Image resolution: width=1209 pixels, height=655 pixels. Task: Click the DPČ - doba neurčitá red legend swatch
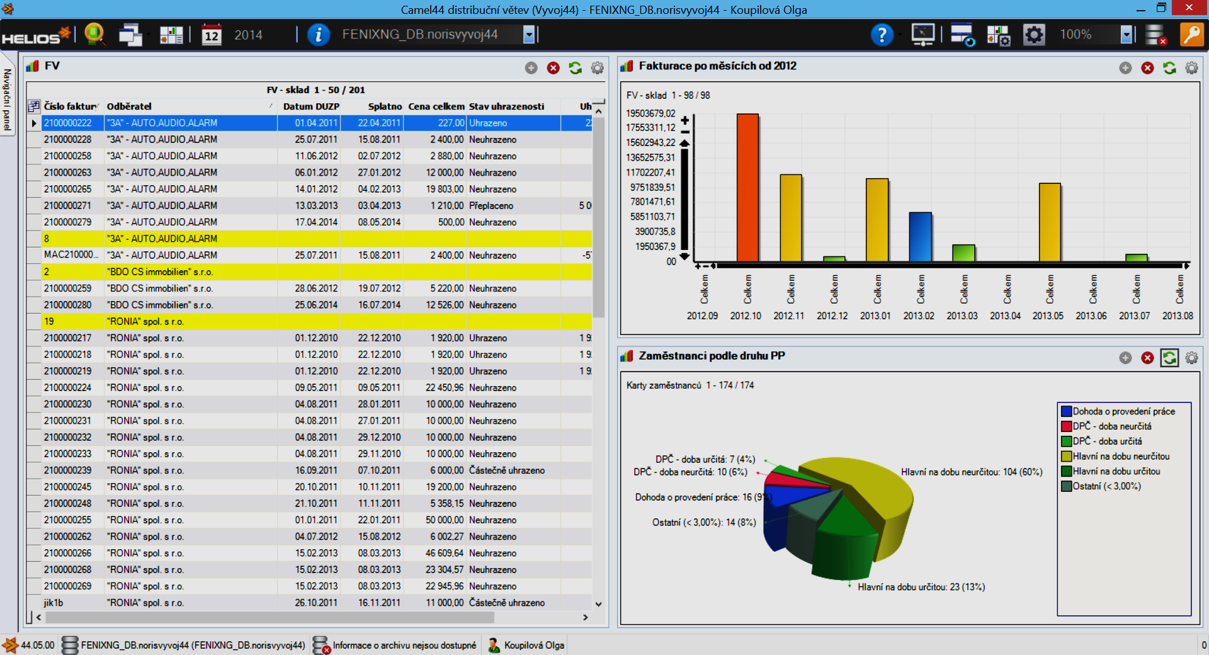(x=1066, y=426)
